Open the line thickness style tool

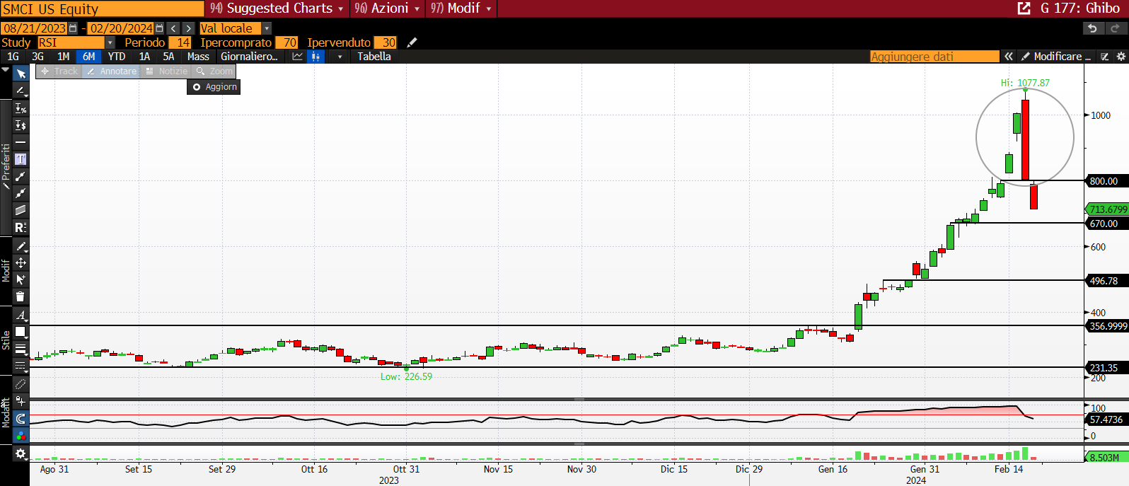pyautogui.click(x=21, y=349)
